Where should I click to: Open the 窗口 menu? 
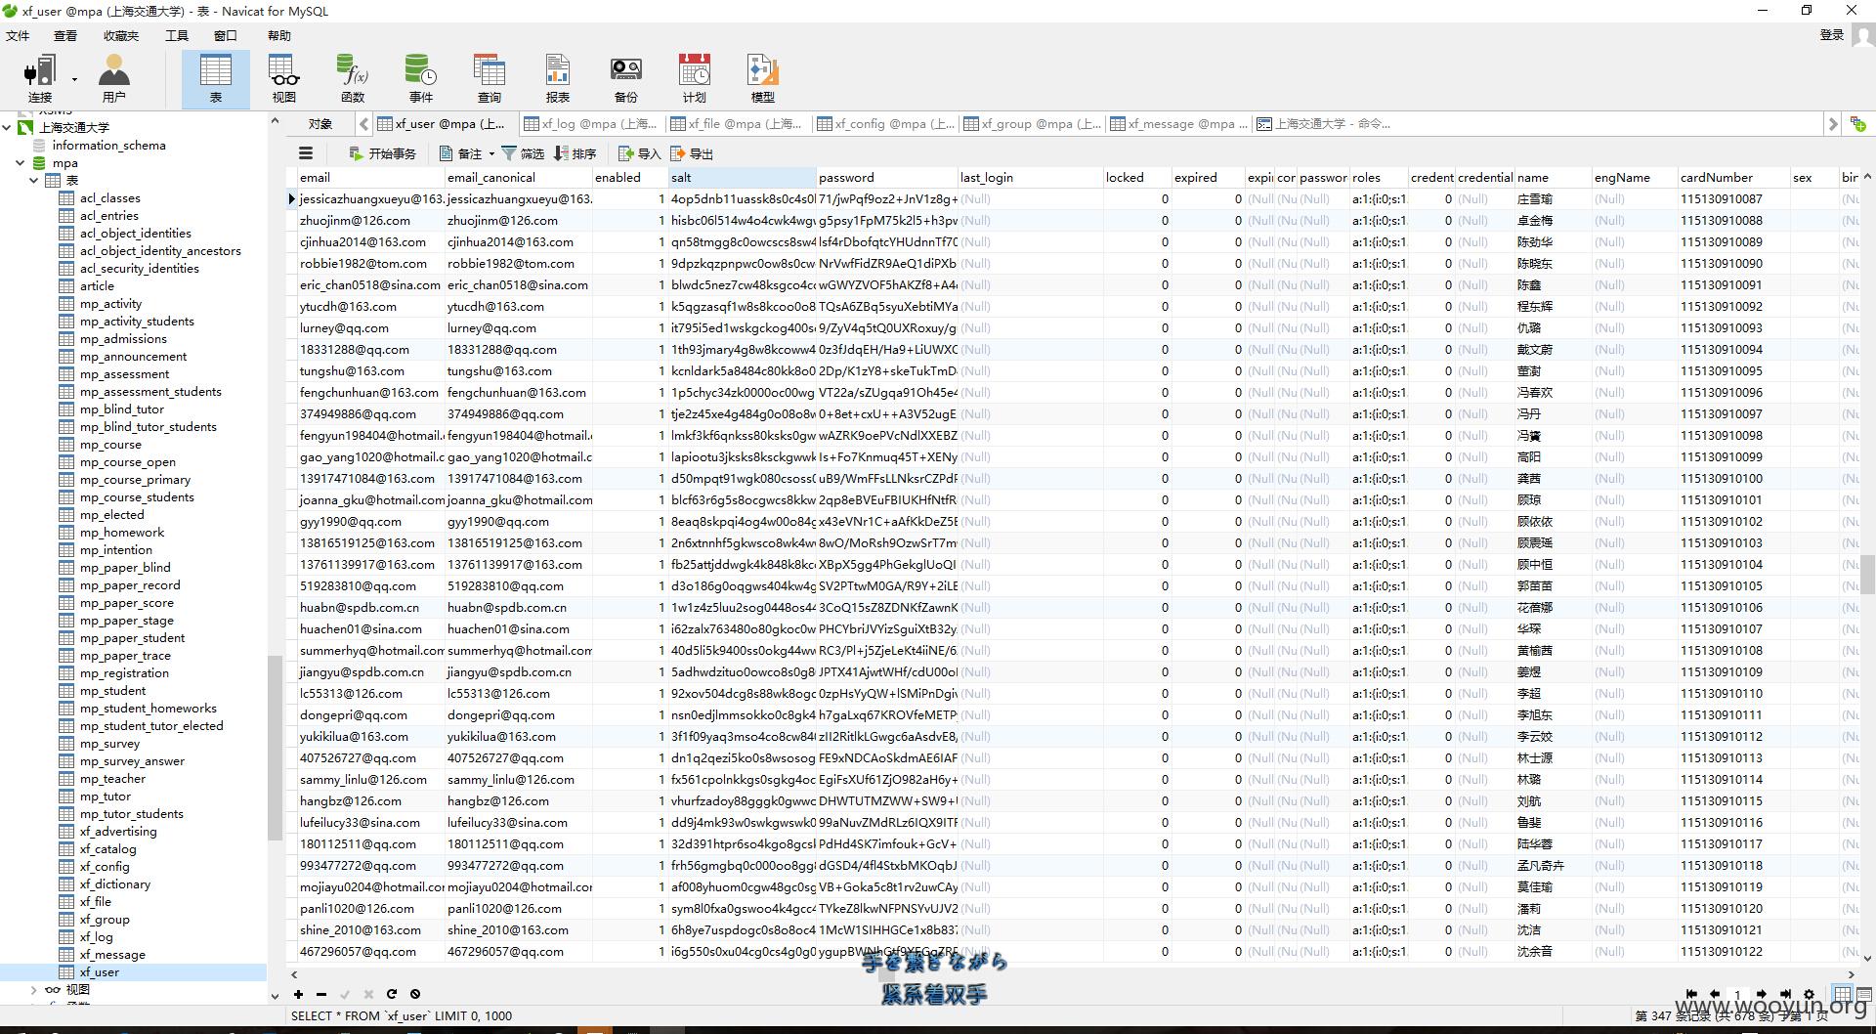point(226,35)
